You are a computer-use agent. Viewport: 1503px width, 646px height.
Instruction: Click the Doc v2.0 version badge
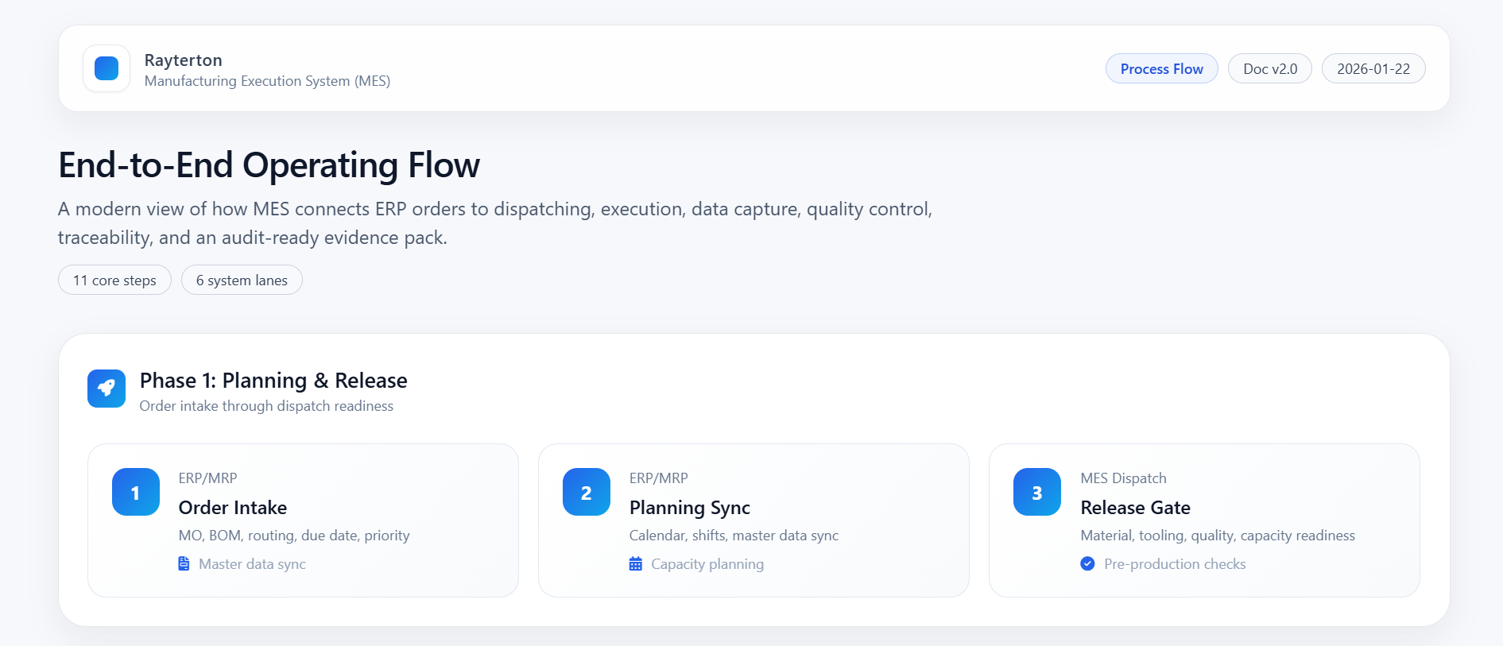click(1270, 69)
